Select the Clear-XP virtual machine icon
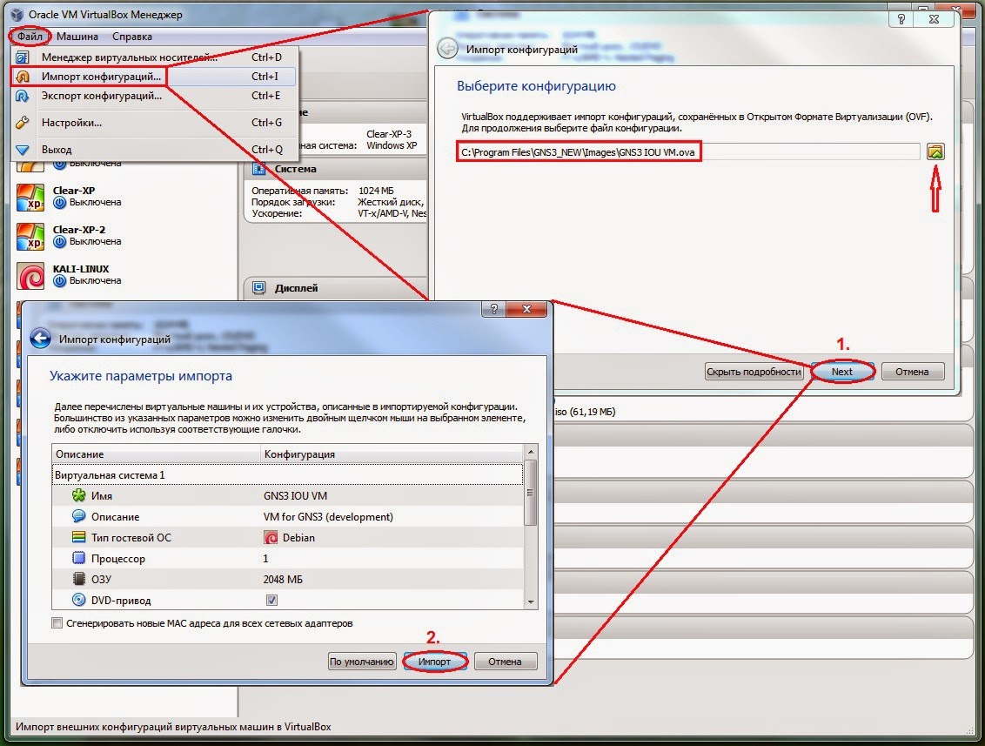The image size is (985, 746). [30, 198]
